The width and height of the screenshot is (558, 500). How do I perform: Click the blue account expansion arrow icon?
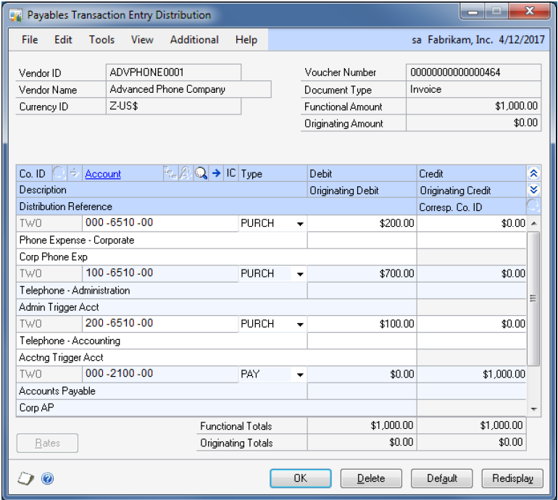(x=216, y=174)
